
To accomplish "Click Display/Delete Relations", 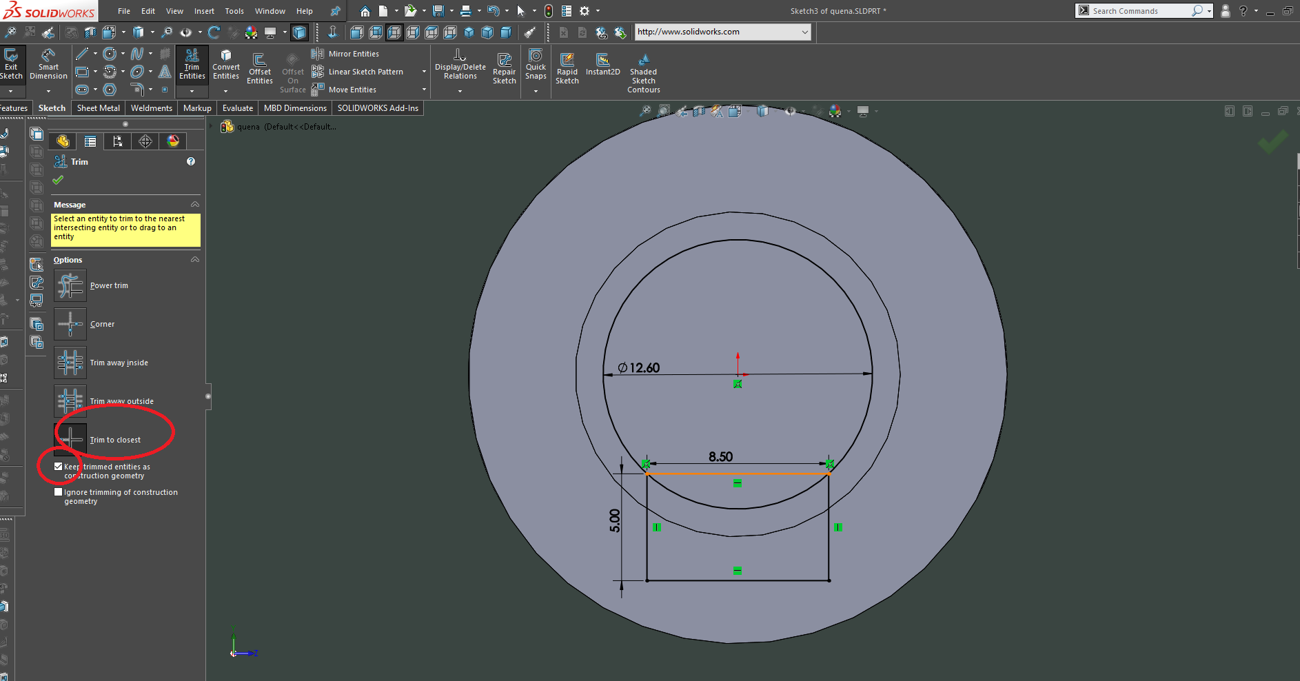I will point(460,64).
